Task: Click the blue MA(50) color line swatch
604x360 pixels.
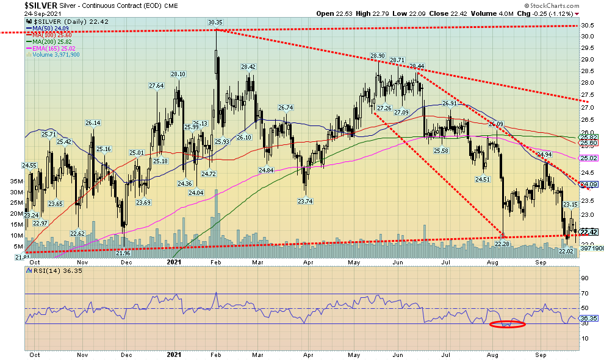Action: pyautogui.click(x=27, y=28)
